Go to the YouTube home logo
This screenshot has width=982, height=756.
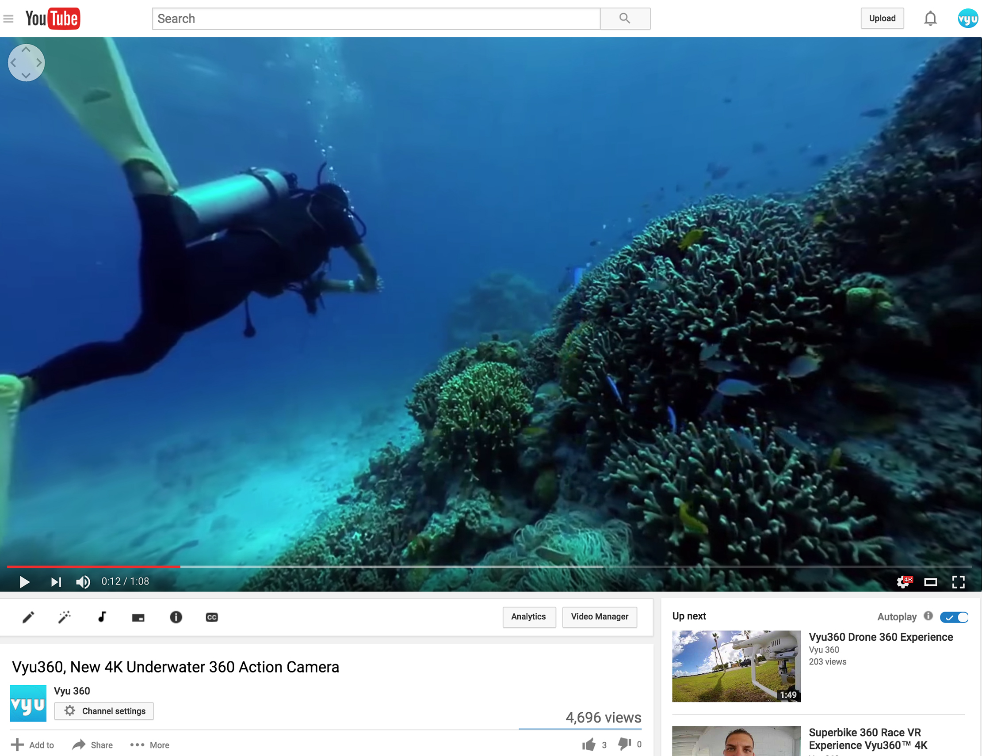53,19
